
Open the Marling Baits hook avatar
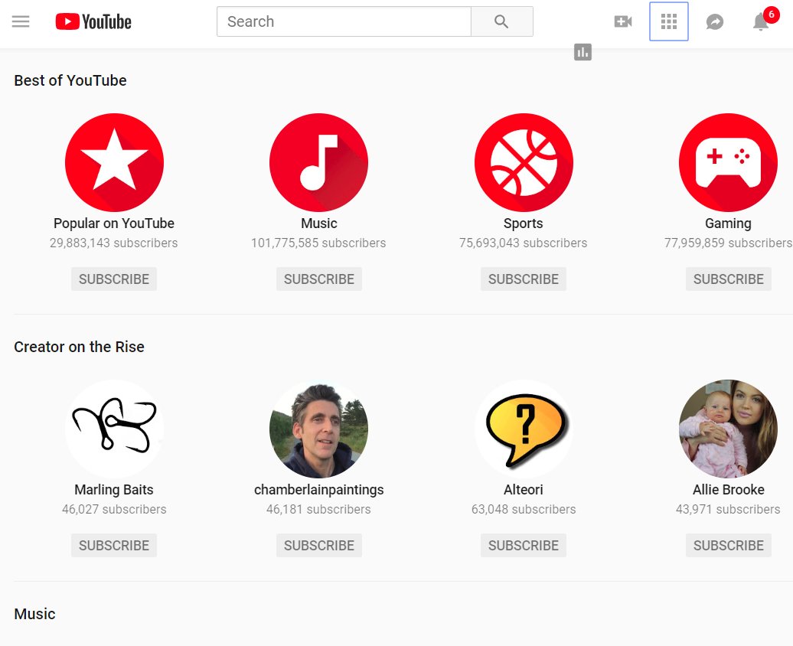coord(114,429)
